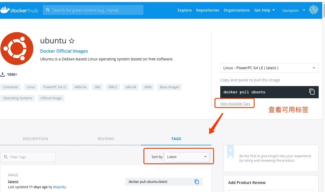Click the fingerprint avatar icon
Image resolution: width=325 pixels, height=192 pixels.
click(314, 10)
